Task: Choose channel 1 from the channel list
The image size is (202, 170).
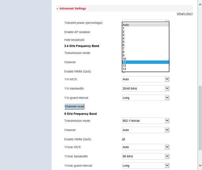Action: coord(145,28)
